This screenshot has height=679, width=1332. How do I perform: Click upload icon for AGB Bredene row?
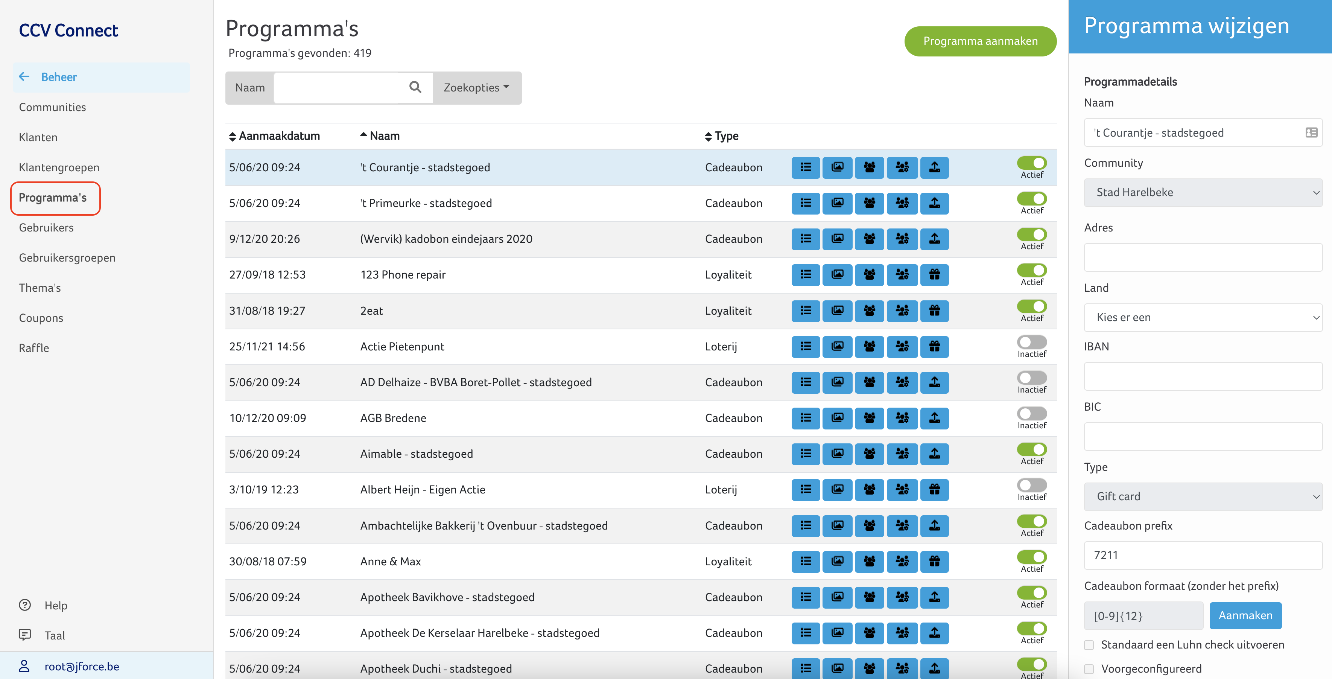[x=934, y=418]
